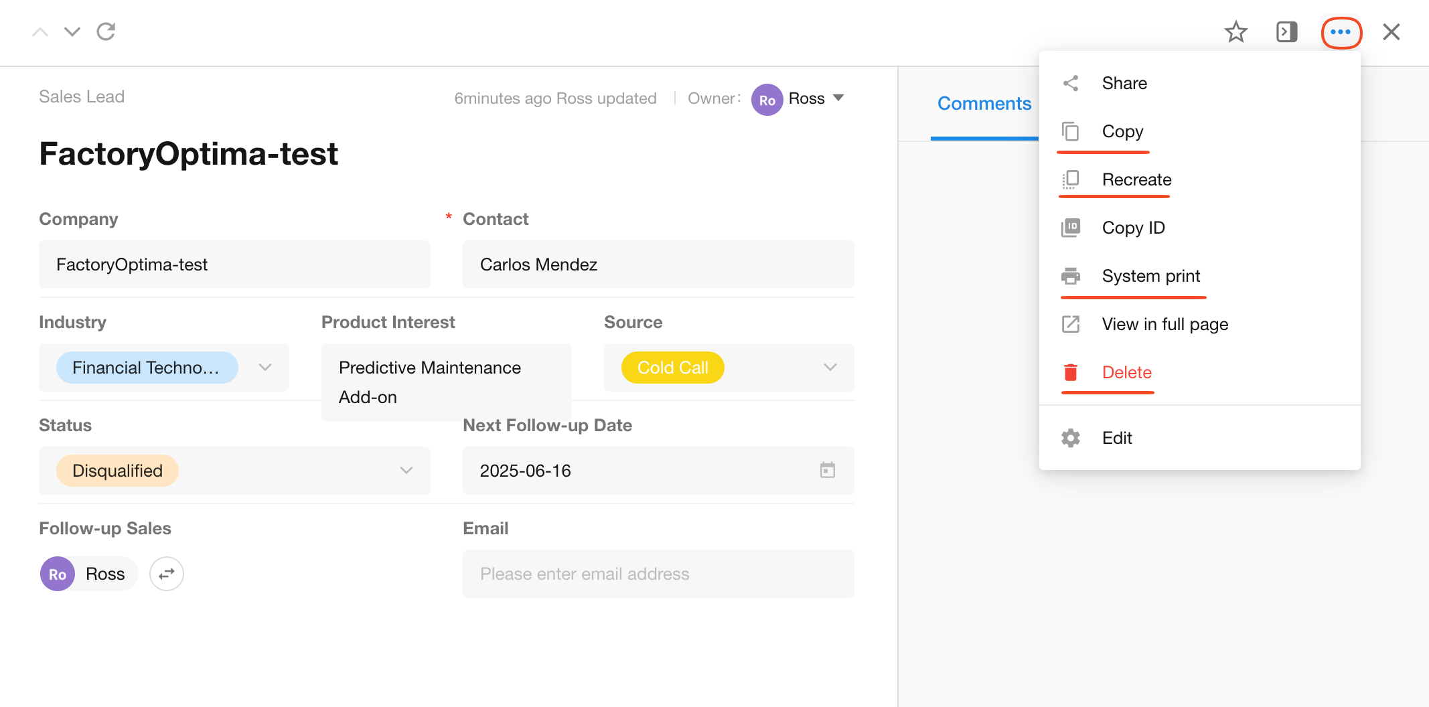Open the Source dropdown

[830, 368]
